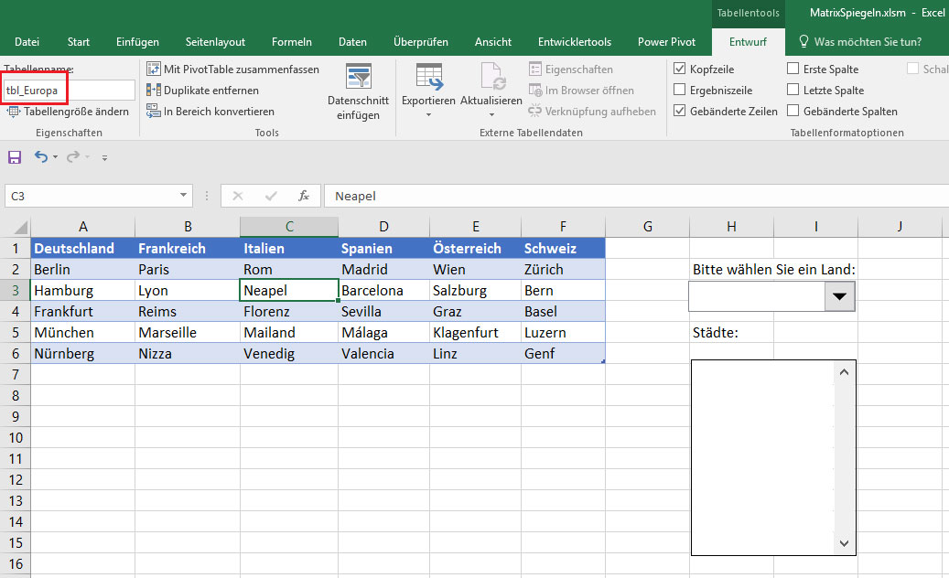Enable Gebänderte Spalten checkbox

point(793,111)
